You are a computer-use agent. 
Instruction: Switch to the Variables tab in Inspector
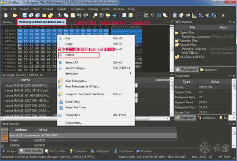tap(207, 118)
